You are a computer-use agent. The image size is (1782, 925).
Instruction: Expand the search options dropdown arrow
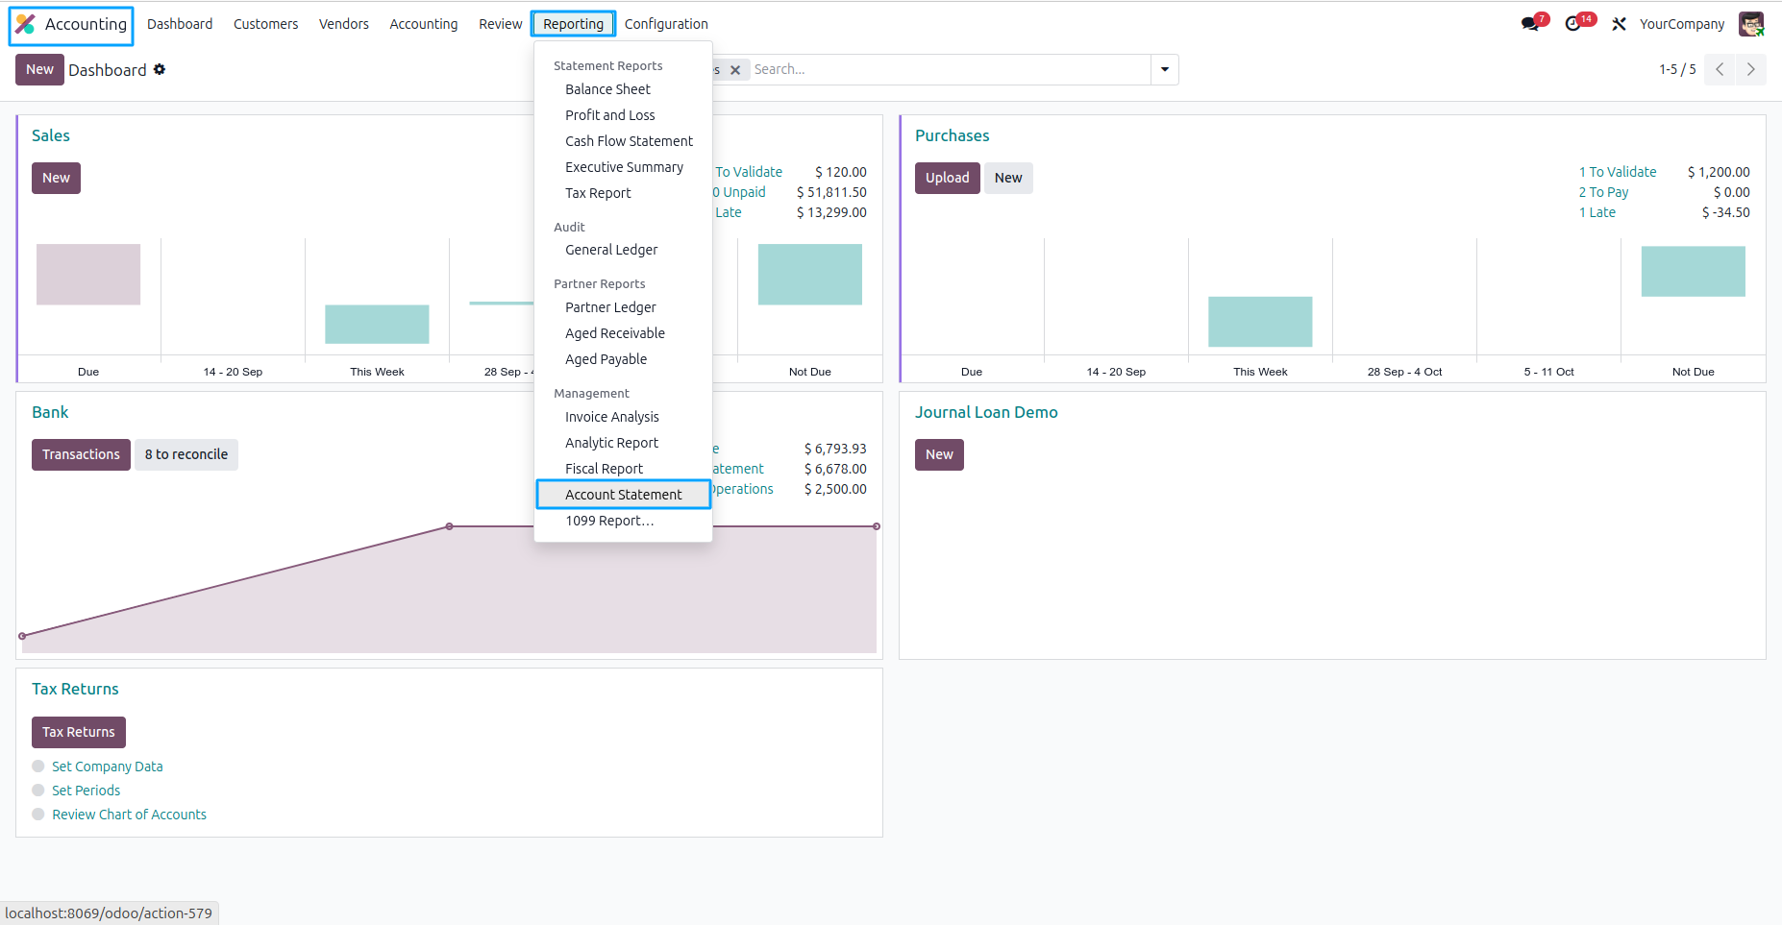coord(1165,69)
